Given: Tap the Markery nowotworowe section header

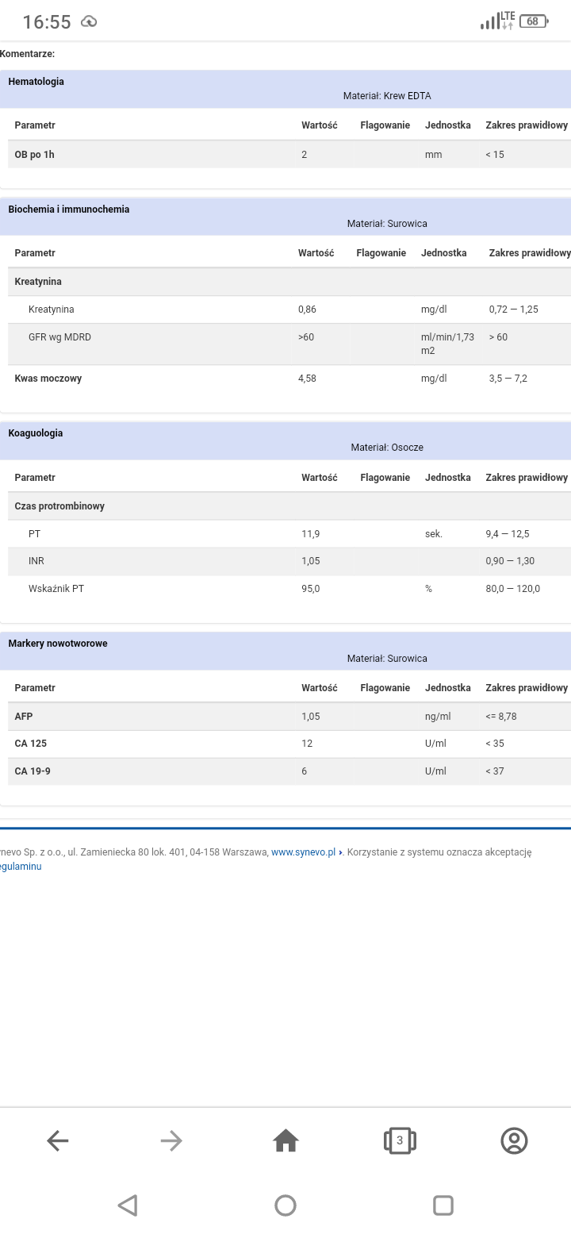Looking at the screenshot, I should click(58, 644).
